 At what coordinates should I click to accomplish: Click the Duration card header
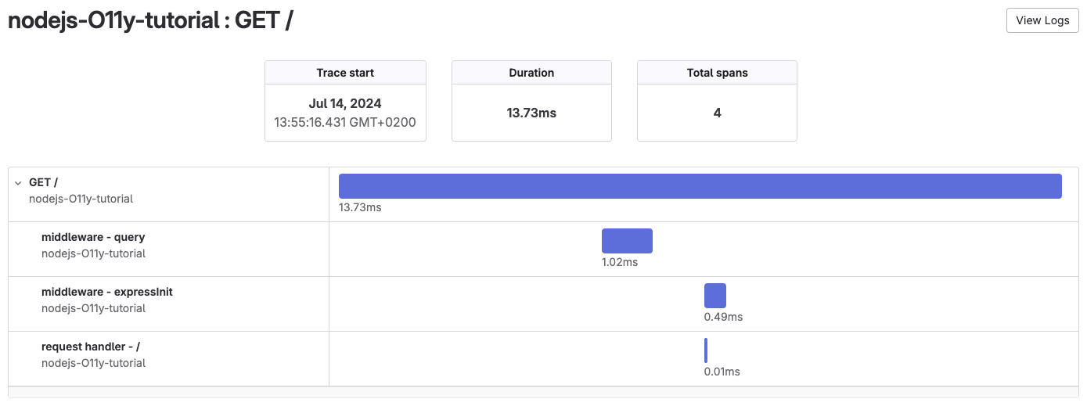(x=531, y=73)
